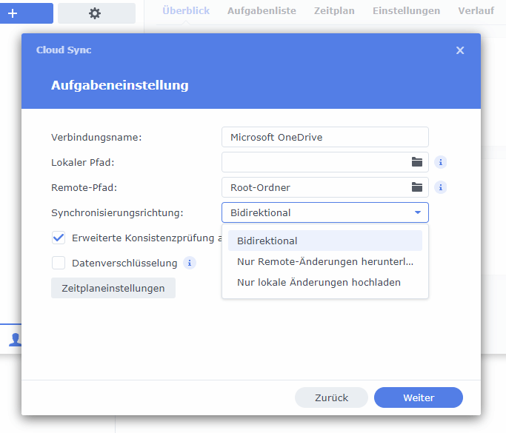Click the Cloud Sync title text
Viewport: 506px width, 433px height.
(64, 50)
